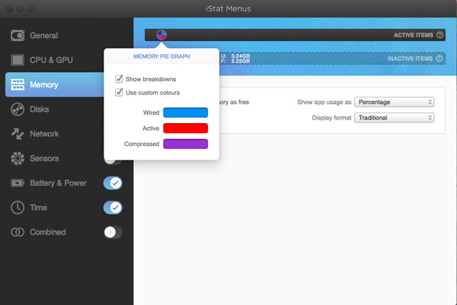Open the Network section
Viewport: 457px width, 305px height.
[x=44, y=134]
